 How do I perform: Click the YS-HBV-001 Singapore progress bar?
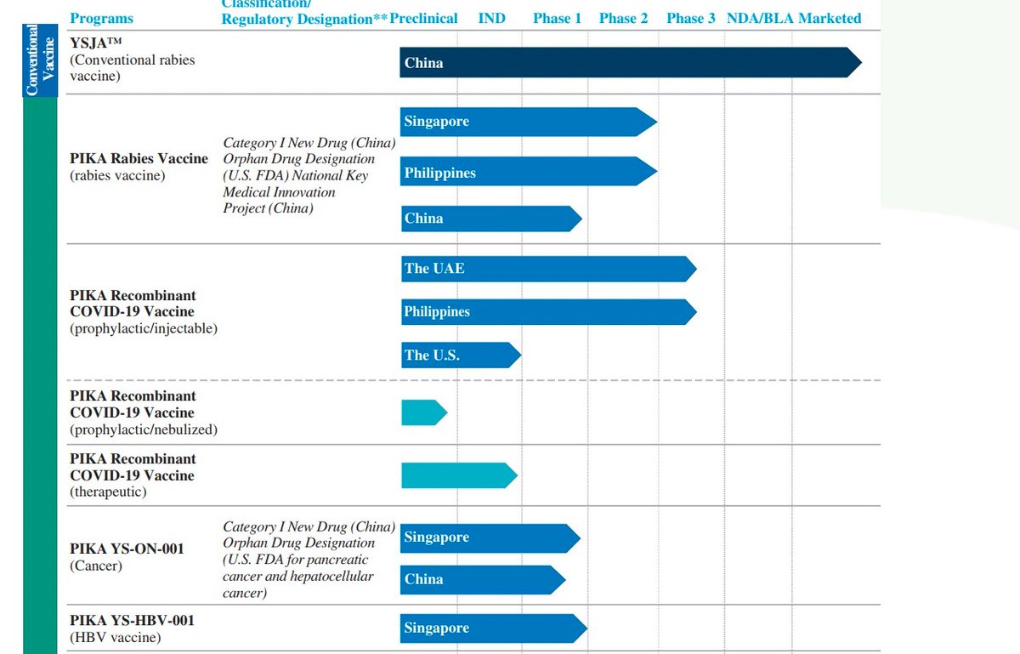pyautogui.click(x=493, y=628)
